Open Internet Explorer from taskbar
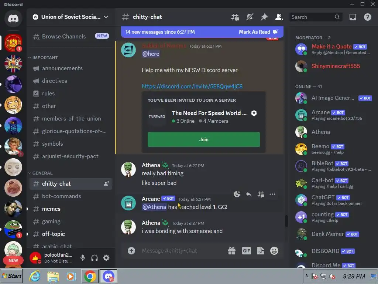The image size is (378, 284). click(x=35, y=276)
